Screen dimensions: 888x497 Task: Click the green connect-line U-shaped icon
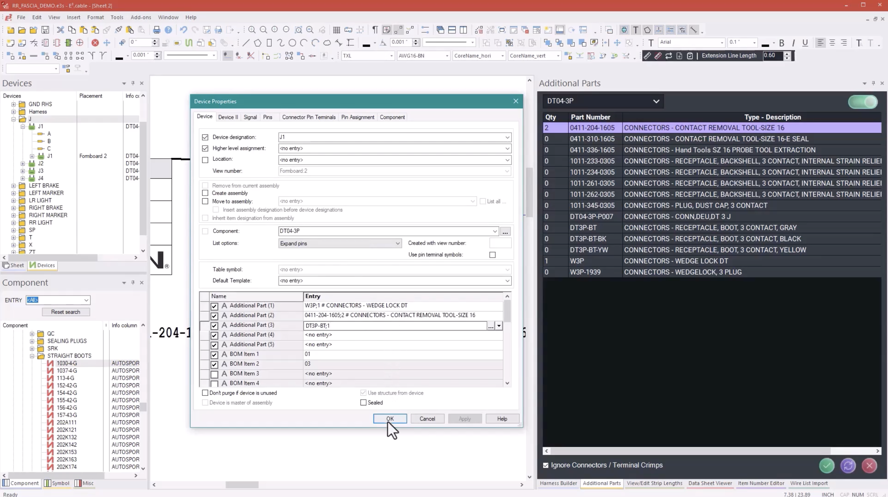tap(189, 43)
